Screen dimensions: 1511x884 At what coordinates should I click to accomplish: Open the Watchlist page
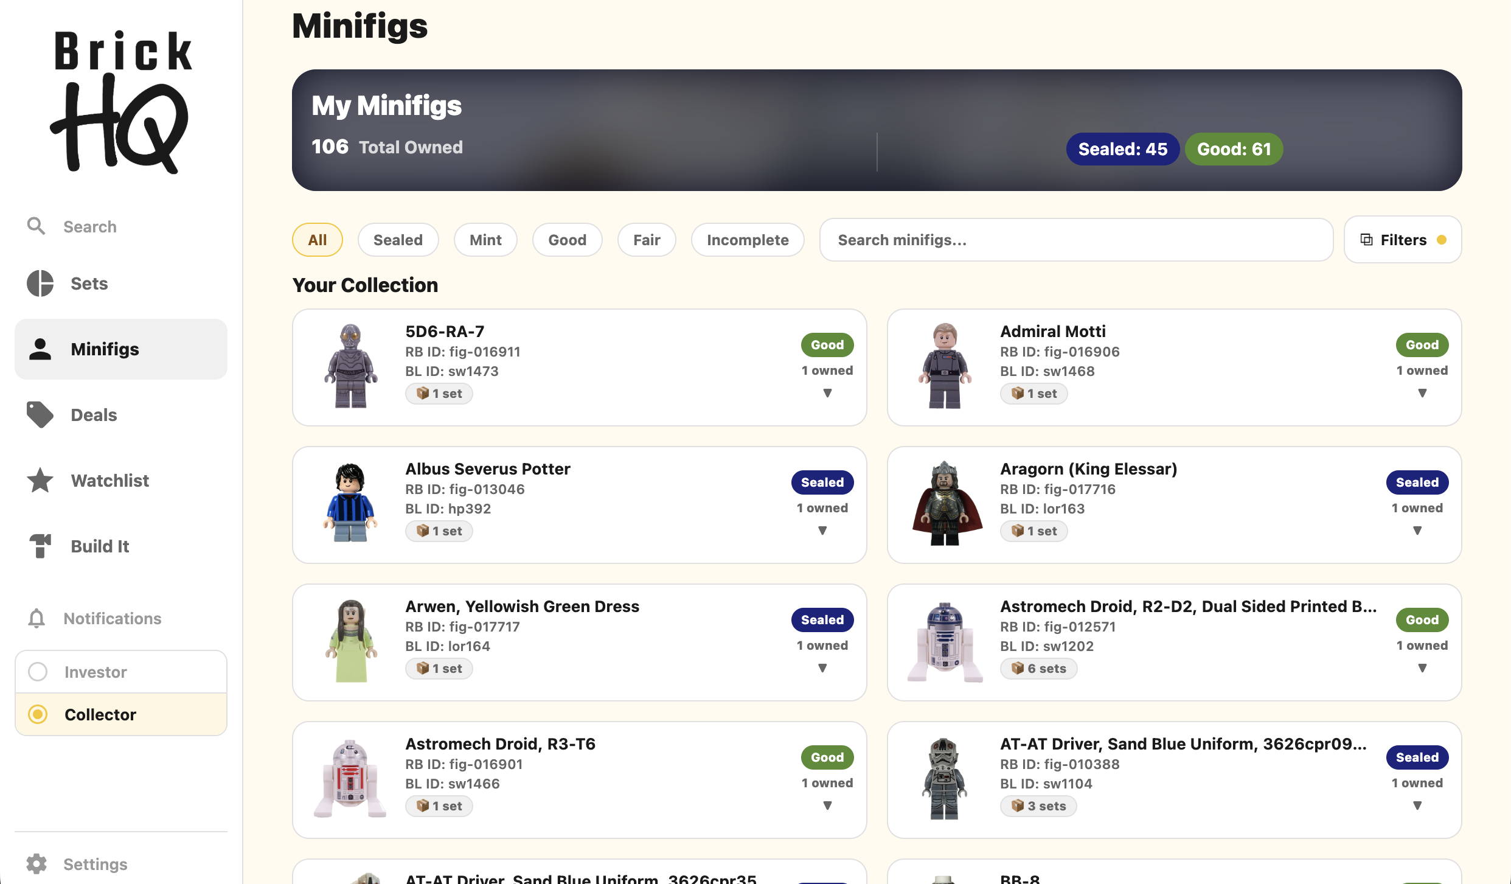click(x=121, y=481)
